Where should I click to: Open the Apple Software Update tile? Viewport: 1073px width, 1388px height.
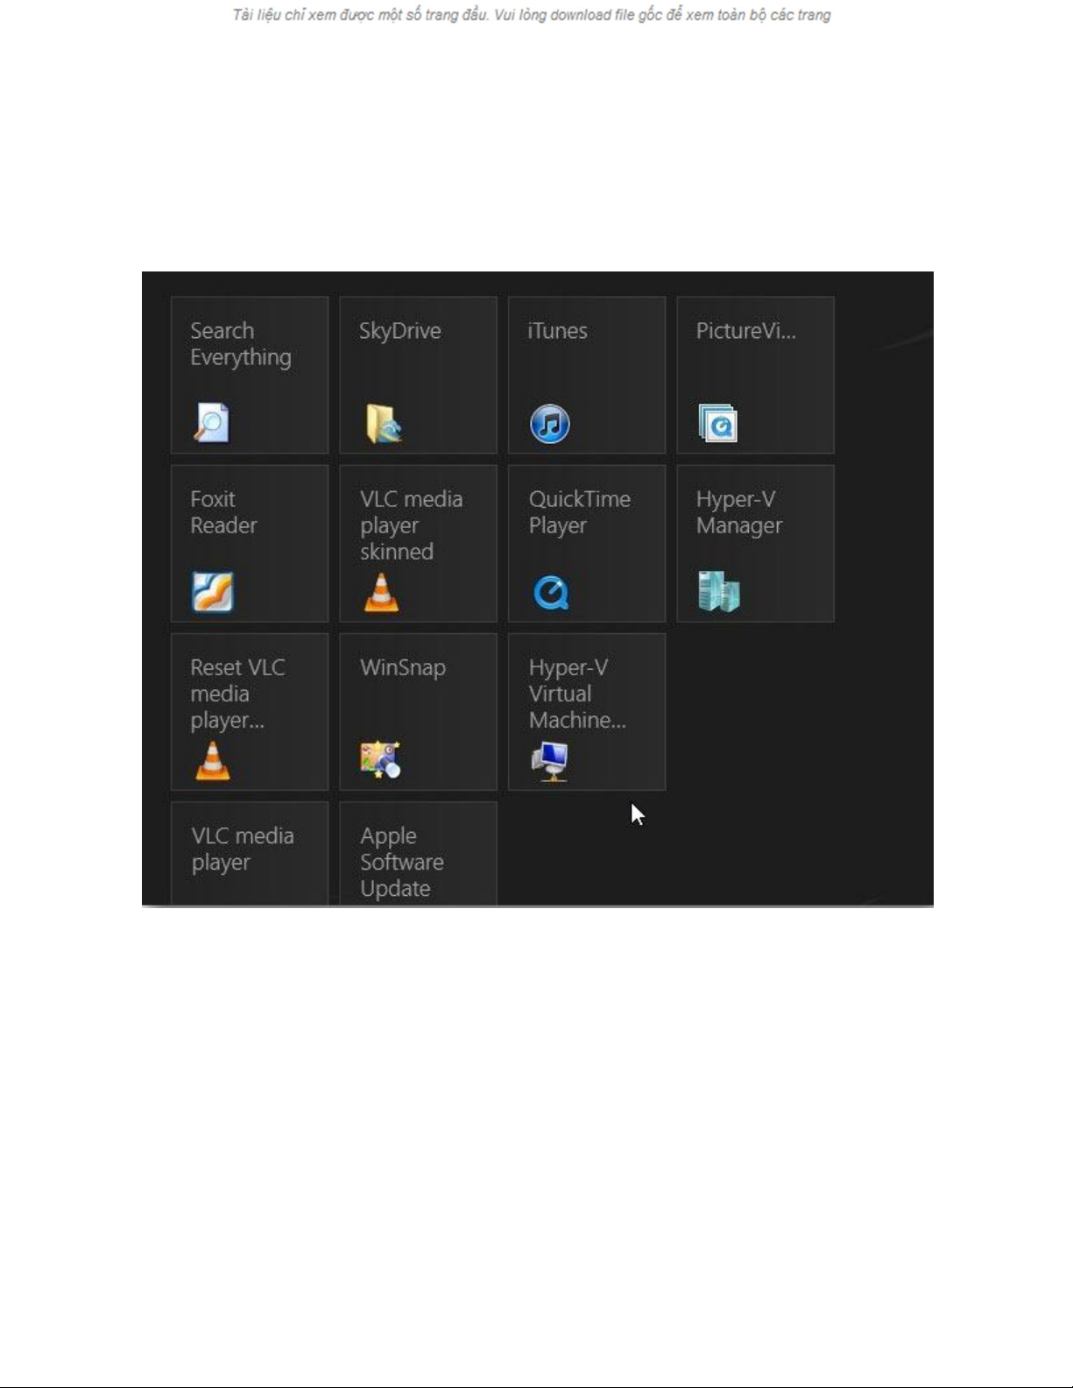(418, 856)
